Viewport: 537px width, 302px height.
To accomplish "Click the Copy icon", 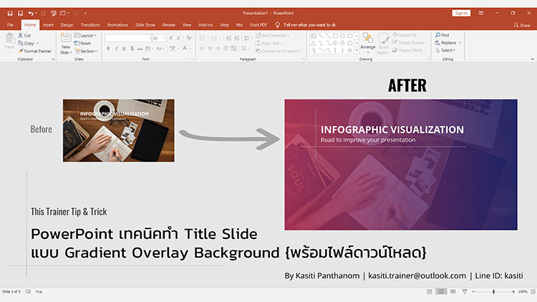I will (x=21, y=43).
